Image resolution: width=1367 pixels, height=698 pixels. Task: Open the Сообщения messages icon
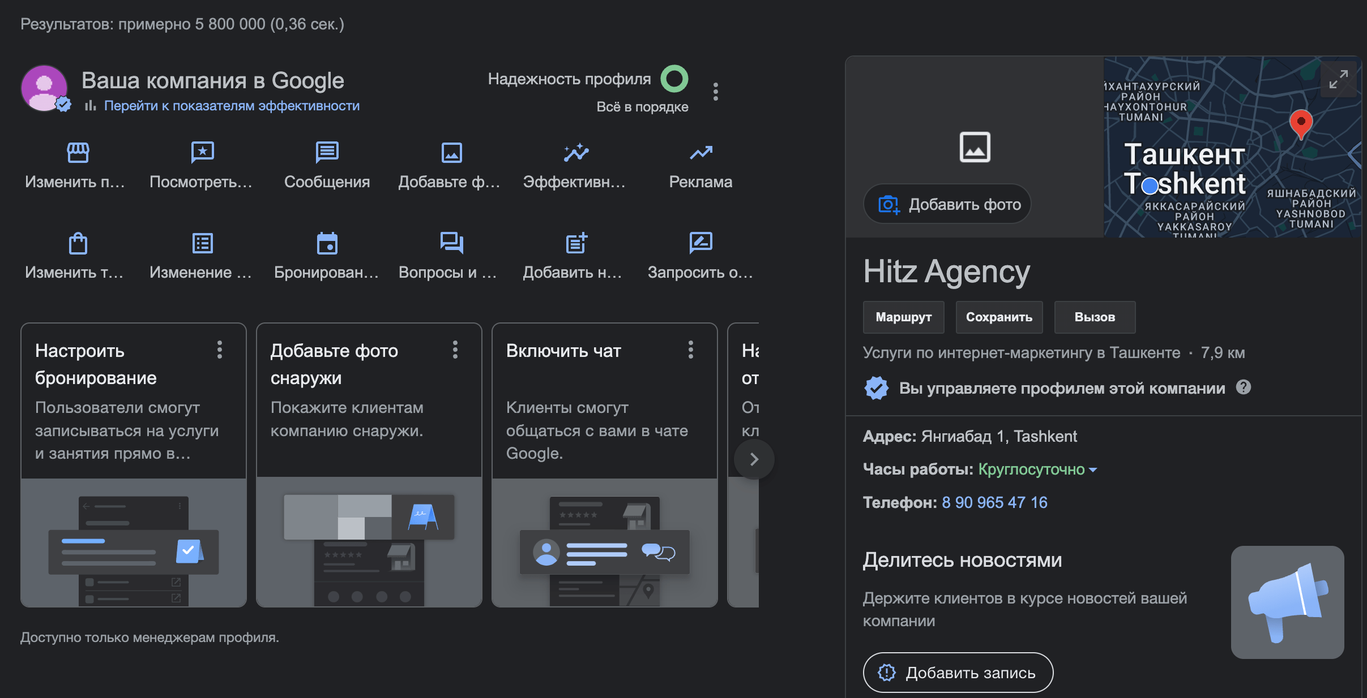pos(327,152)
